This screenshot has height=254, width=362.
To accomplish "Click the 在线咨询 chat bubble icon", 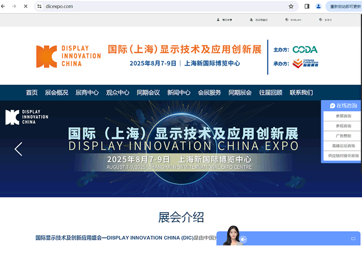I will click(333, 106).
